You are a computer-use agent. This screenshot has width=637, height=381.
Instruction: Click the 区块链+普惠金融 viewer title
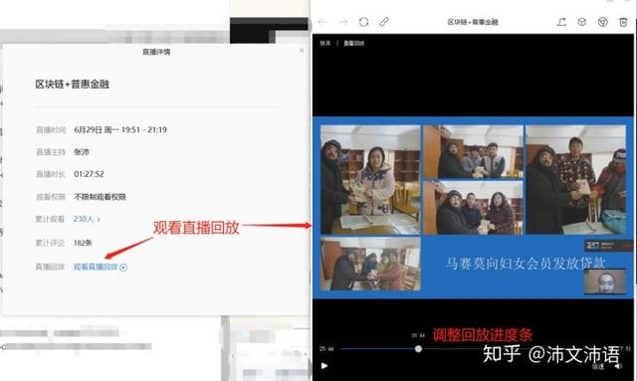click(x=473, y=22)
